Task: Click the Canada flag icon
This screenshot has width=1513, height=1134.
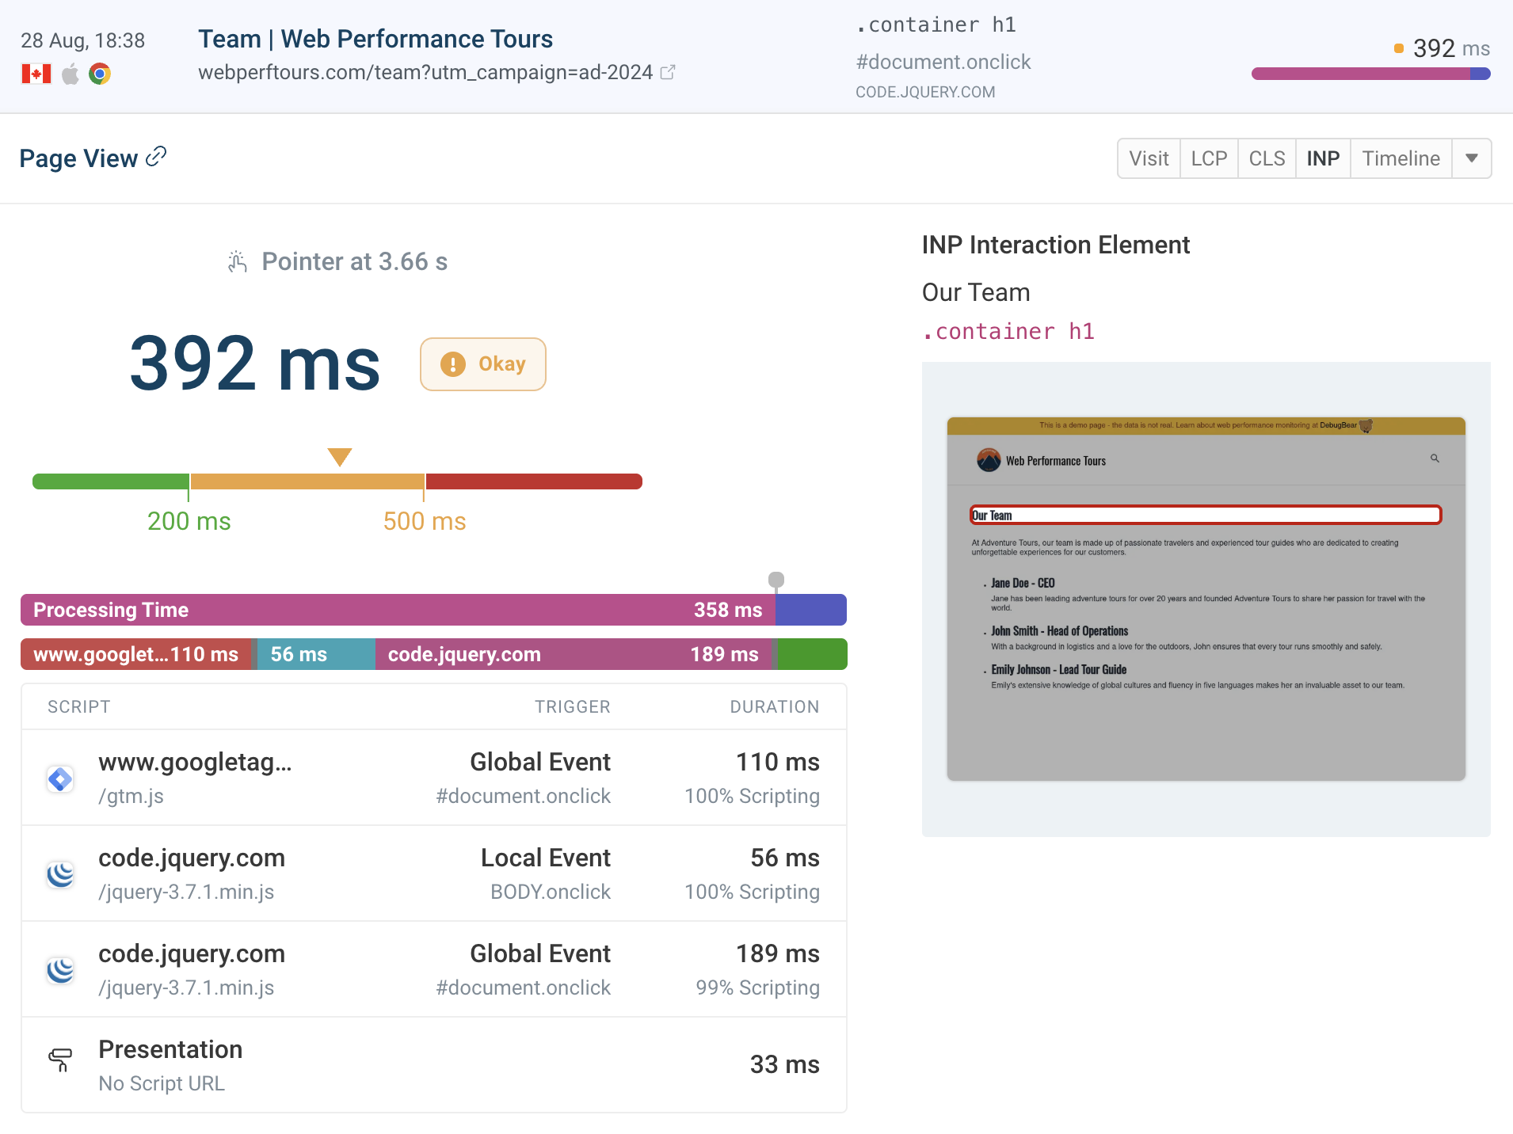Action: (x=36, y=74)
